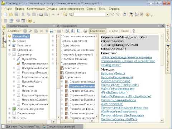Image resolution: width=172 pixels, height=129 pixels.
Task: Select Глобальный контекст in help tree
Action: (x=74, y=41)
